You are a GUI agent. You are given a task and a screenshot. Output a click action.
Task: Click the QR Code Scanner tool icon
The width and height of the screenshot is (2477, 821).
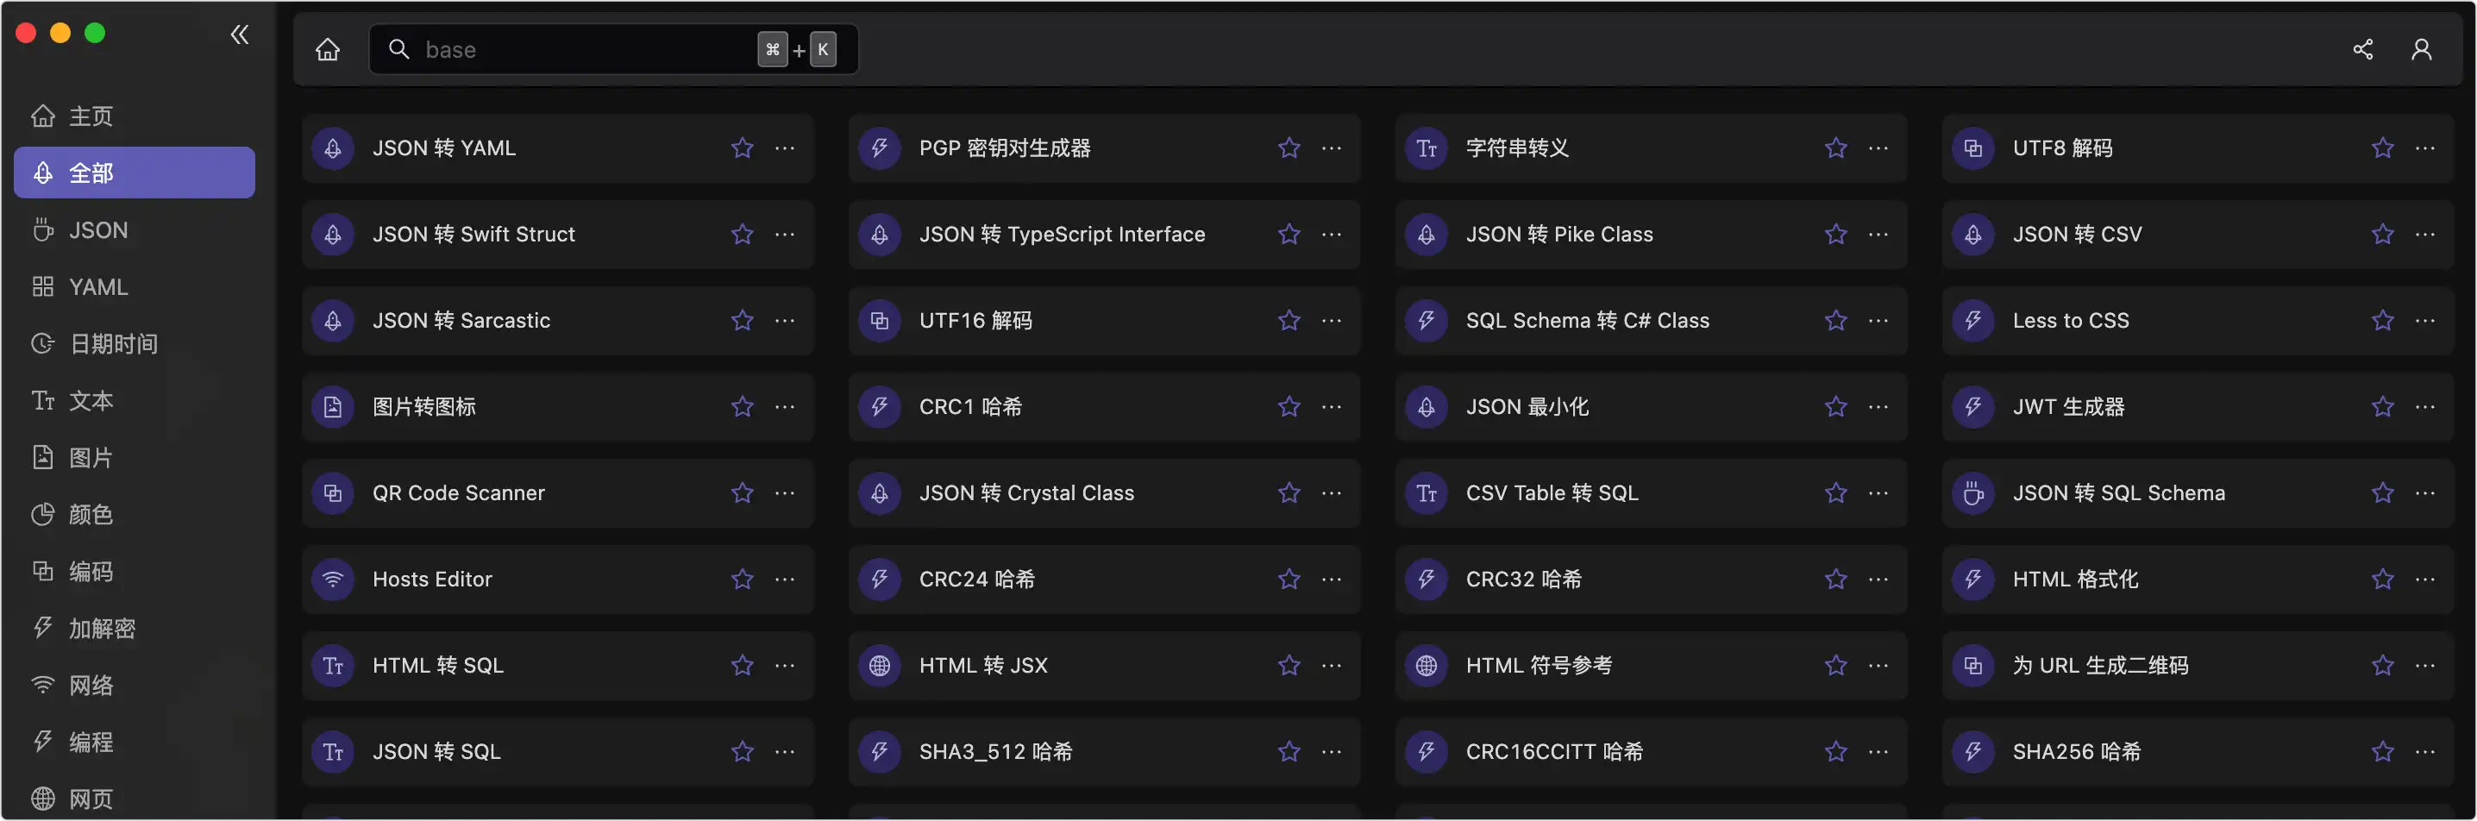coord(333,492)
